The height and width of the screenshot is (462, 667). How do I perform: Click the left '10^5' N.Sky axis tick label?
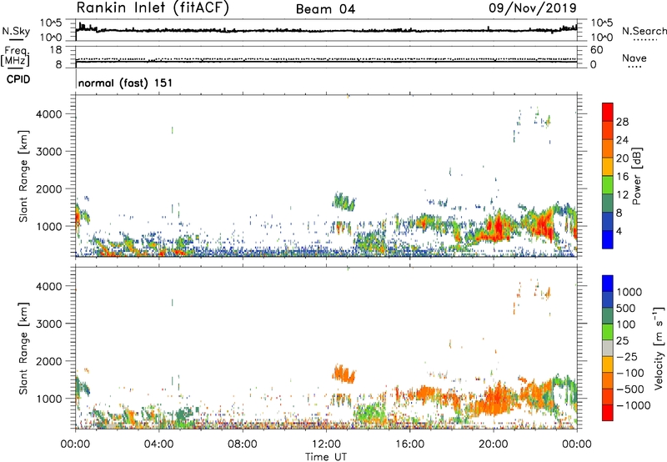pos(51,23)
